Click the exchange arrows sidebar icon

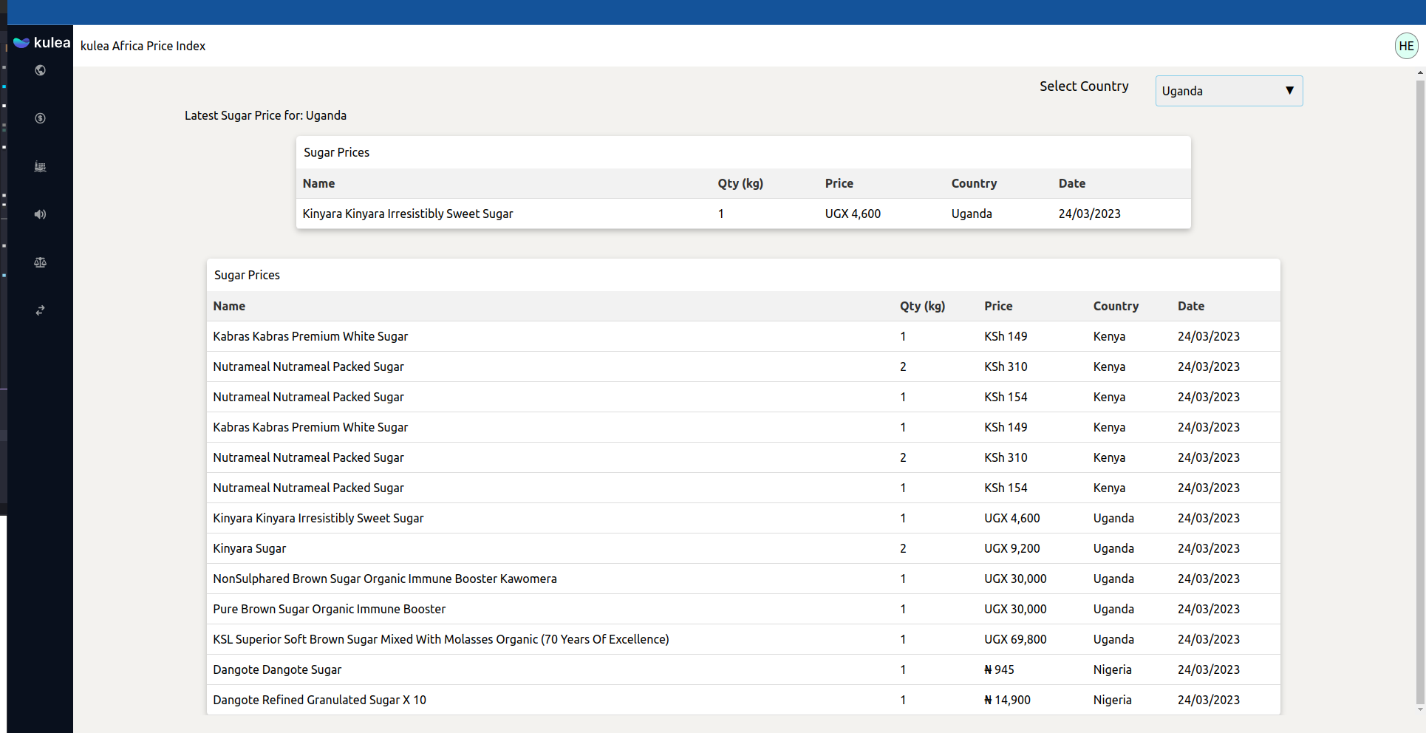click(40, 310)
